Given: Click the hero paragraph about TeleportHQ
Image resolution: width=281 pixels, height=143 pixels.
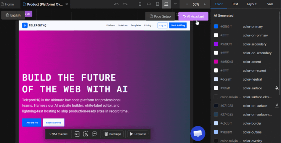Looking at the screenshot, I should click(x=75, y=105).
